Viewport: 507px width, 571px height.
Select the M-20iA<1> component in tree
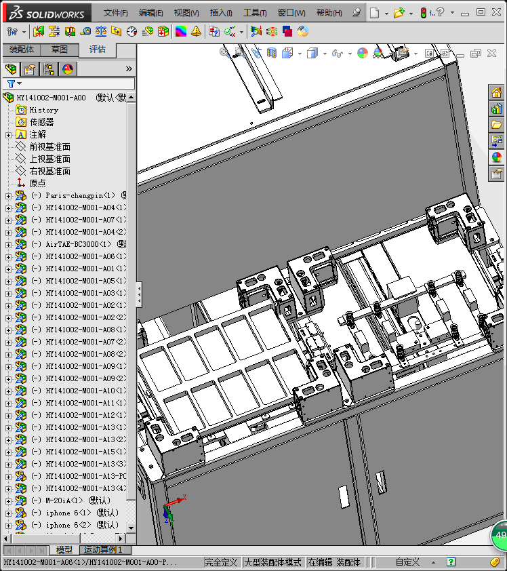[69, 500]
